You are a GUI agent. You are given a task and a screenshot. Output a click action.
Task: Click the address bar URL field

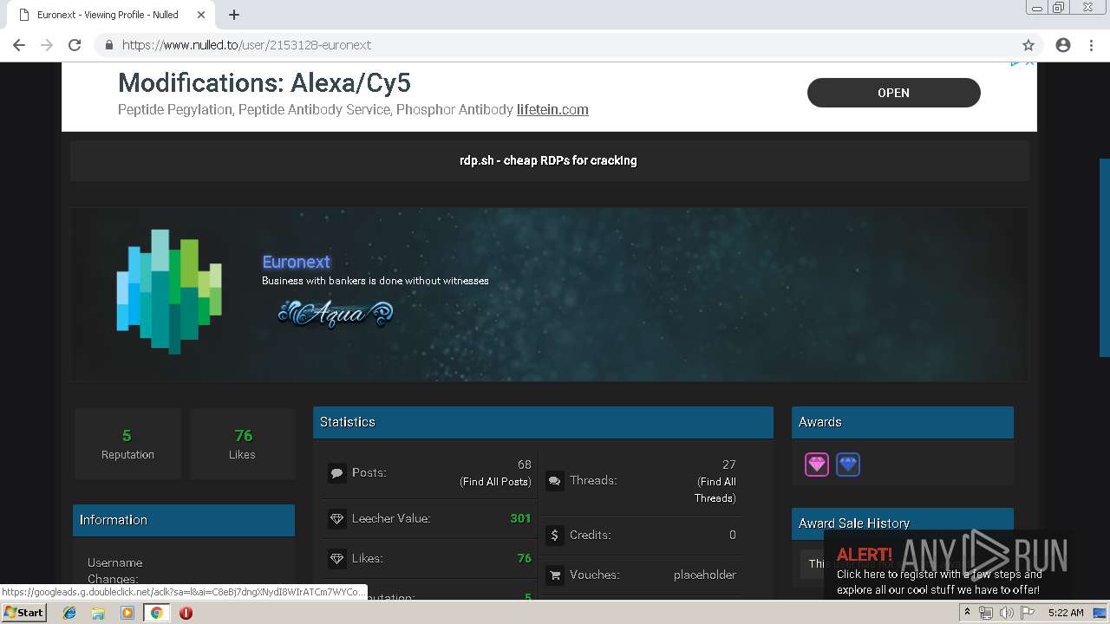555,45
